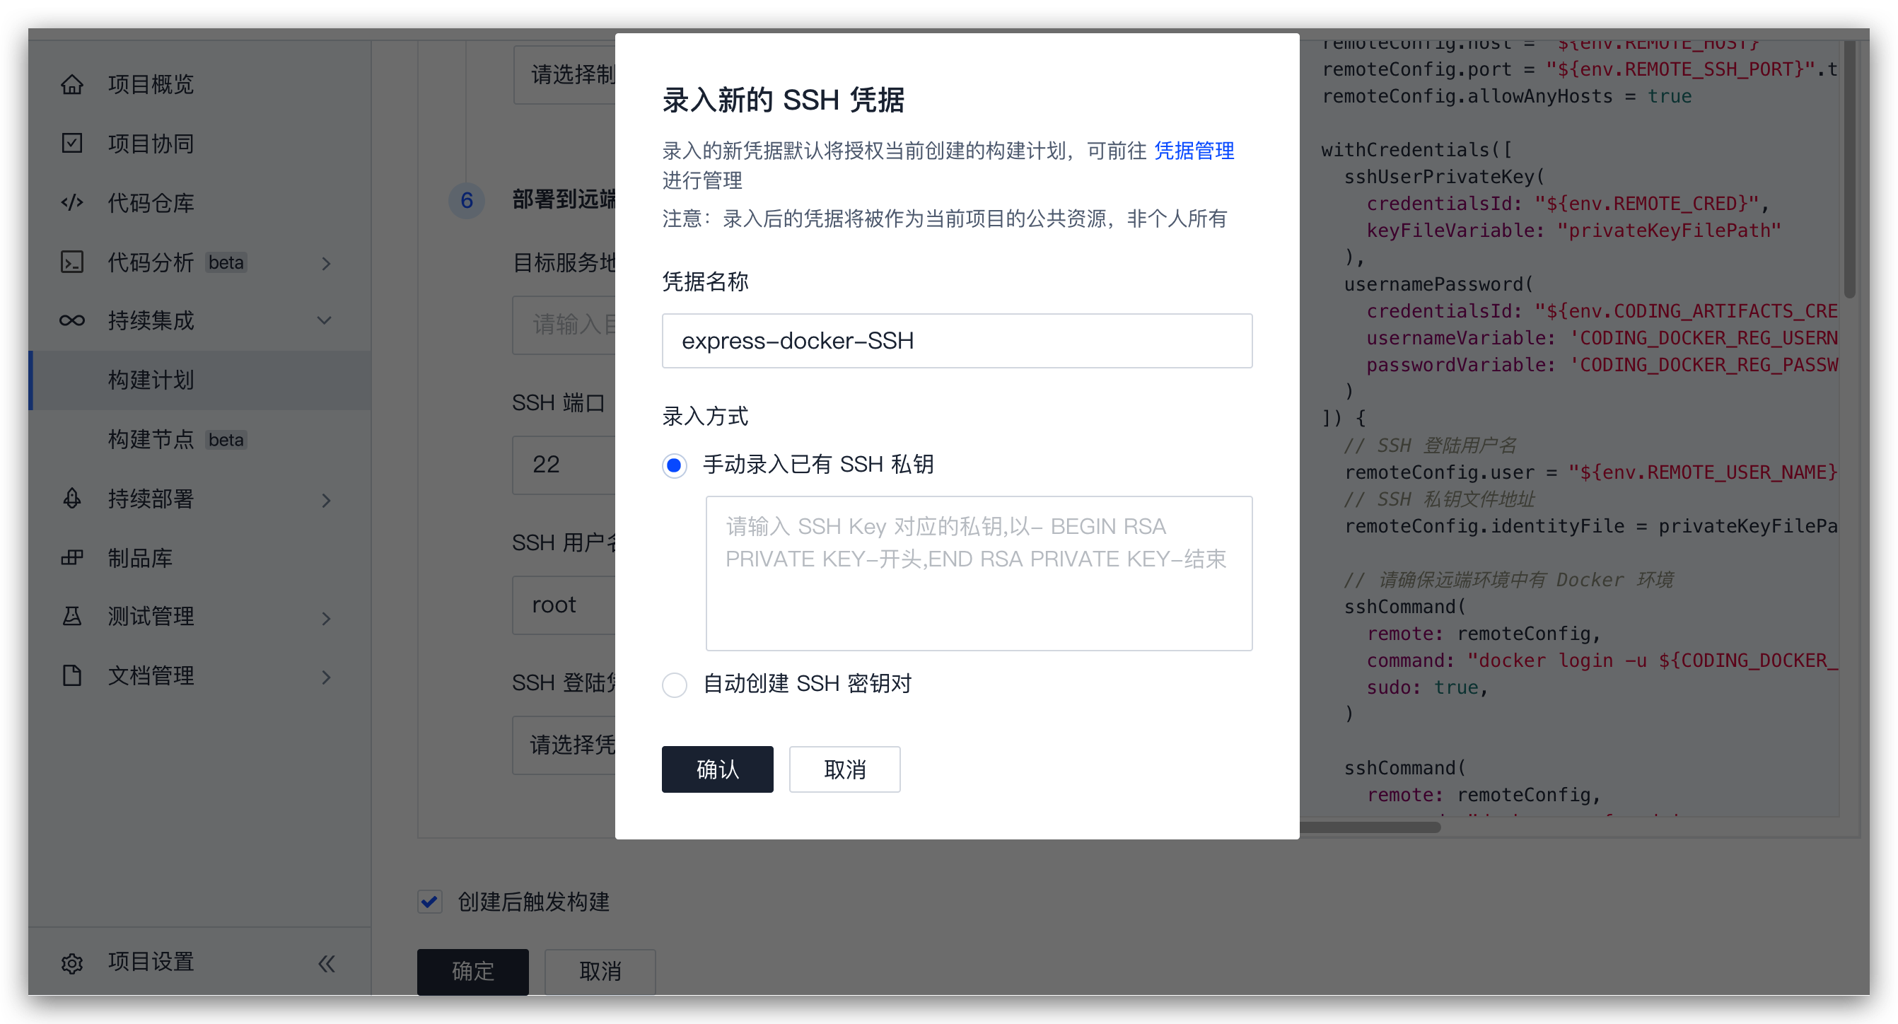Open the 请选择制品 dropdown at top
The image size is (1898, 1024).
pos(564,74)
